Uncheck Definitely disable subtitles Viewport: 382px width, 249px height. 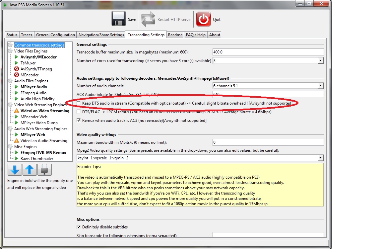coord(79,227)
